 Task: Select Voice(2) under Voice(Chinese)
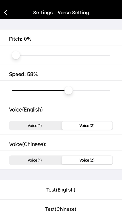pos(87,160)
